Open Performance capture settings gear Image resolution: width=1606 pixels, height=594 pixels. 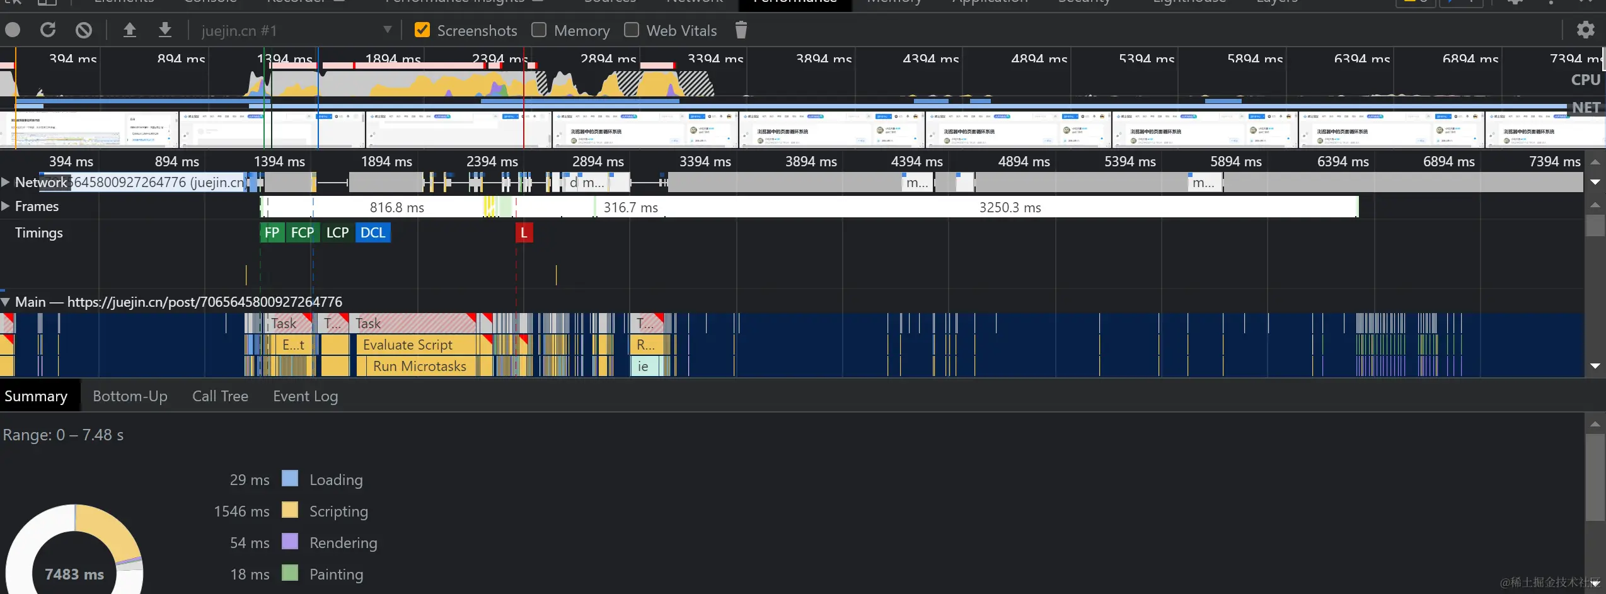click(1585, 30)
